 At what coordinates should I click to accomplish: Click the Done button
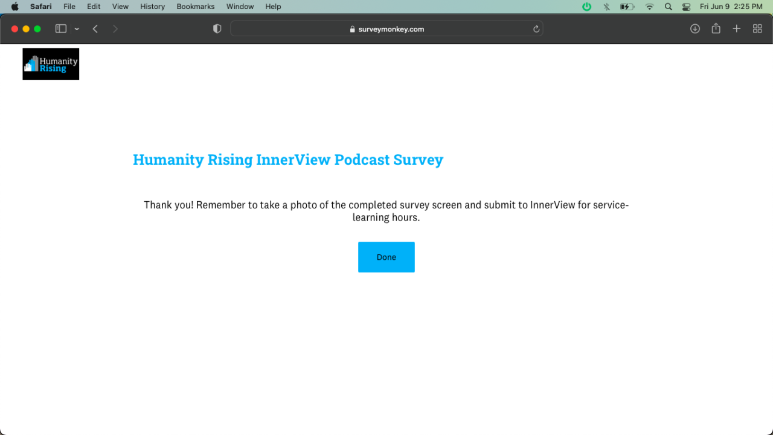[x=386, y=257]
